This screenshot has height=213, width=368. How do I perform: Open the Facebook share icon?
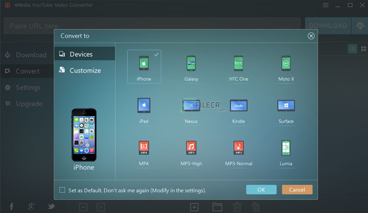point(11,207)
